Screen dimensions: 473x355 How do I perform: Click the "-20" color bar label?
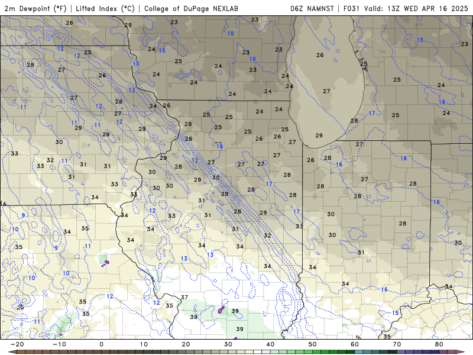click(x=17, y=344)
